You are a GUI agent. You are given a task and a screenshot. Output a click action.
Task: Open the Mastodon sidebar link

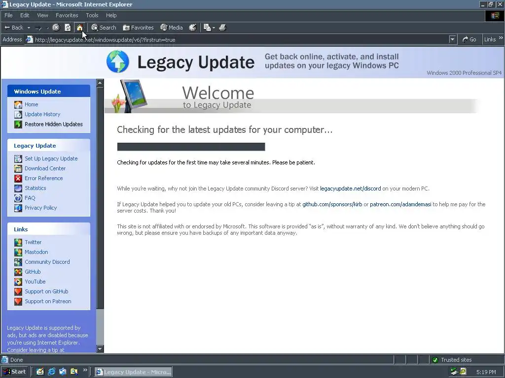(x=36, y=252)
